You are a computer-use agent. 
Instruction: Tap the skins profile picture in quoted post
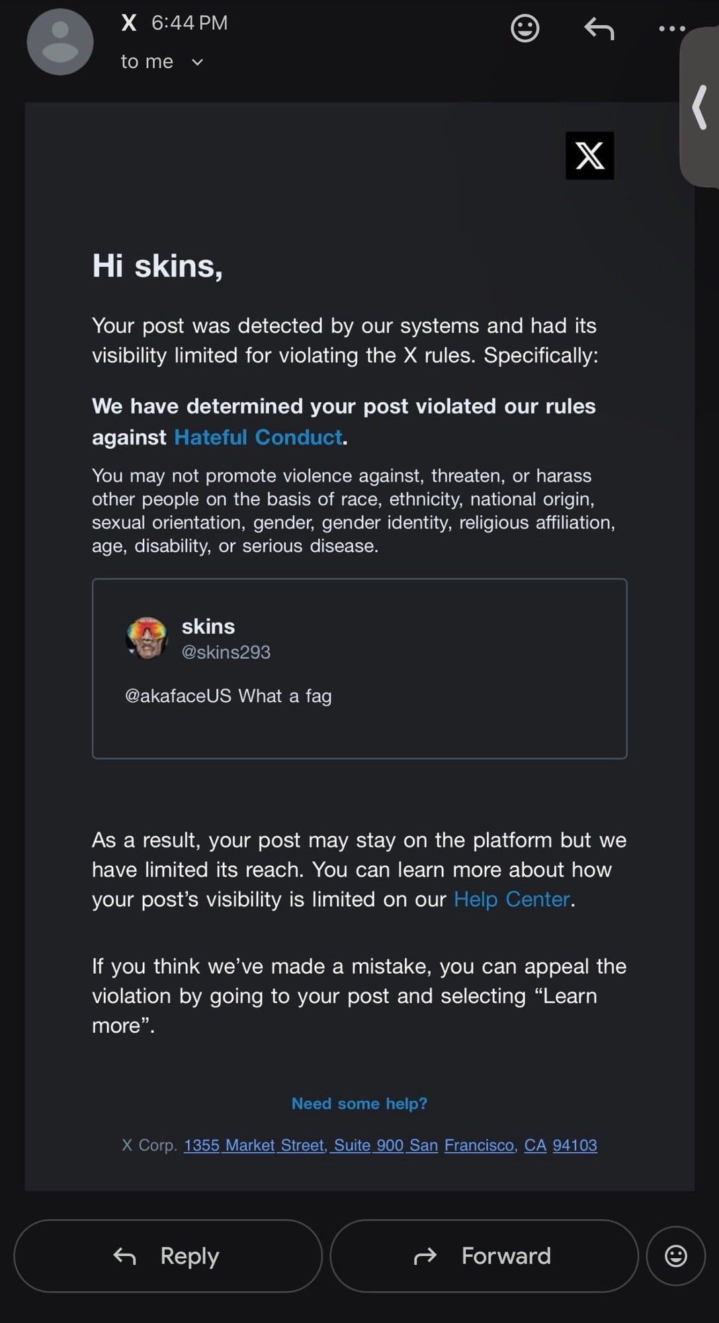147,638
